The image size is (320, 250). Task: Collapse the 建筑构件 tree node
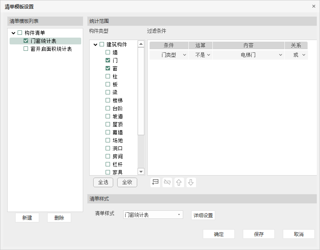95,45
